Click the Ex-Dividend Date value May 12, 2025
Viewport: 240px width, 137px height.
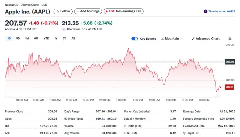click(226, 126)
